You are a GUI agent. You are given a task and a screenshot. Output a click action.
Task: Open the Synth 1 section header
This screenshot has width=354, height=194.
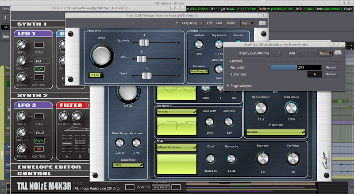(32, 24)
